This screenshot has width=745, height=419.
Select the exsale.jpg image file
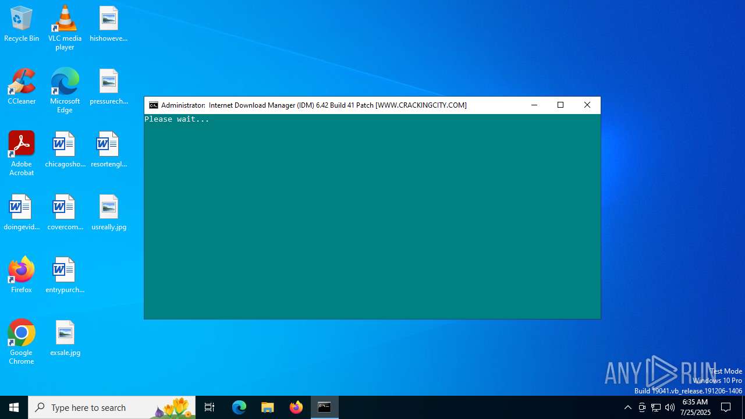pyautogui.click(x=65, y=339)
